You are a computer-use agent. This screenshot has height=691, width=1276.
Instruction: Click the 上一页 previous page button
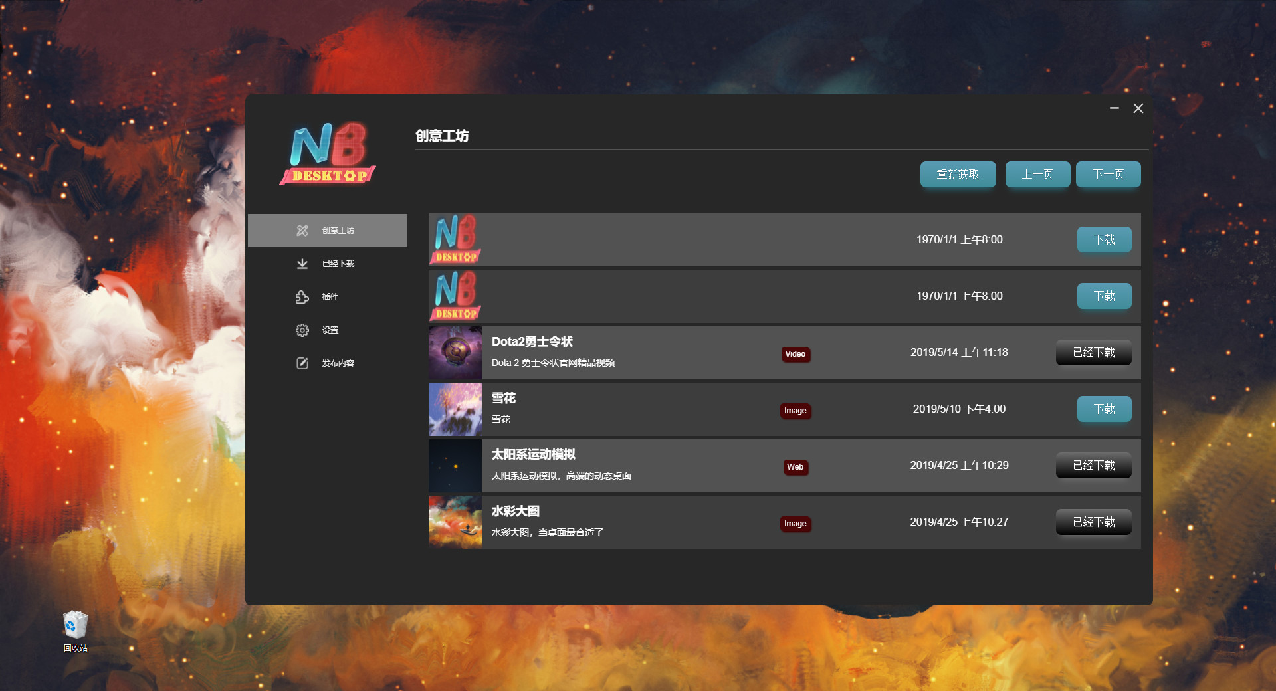click(x=1037, y=175)
